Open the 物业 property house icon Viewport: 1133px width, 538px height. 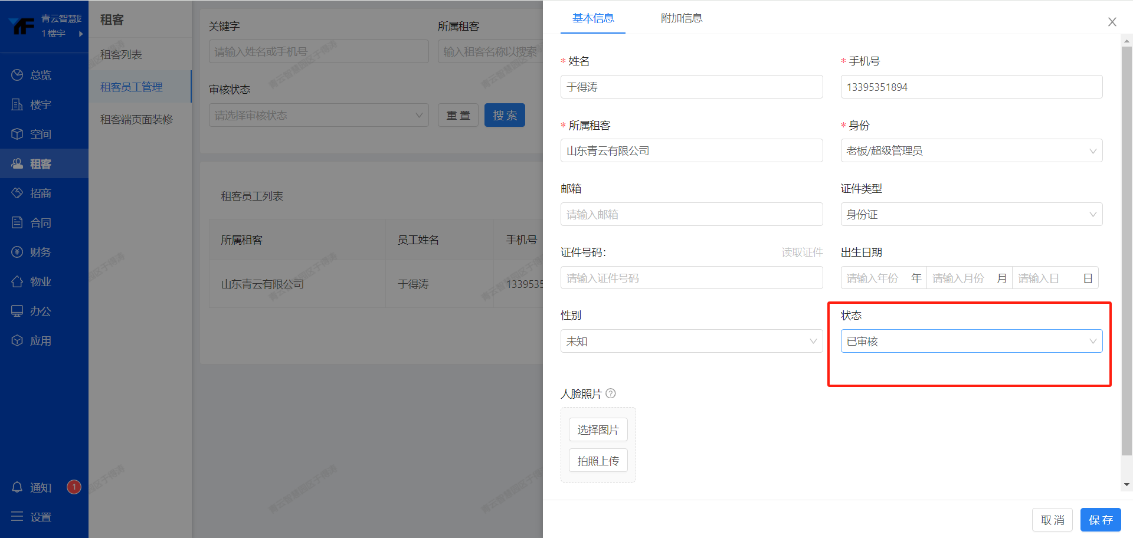[x=17, y=281]
